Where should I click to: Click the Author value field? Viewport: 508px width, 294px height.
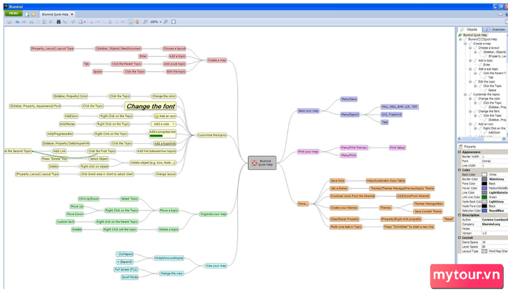pyautogui.click(x=495, y=220)
